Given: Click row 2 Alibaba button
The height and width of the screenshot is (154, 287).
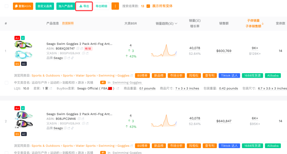Looking at the screenshot, I should pyautogui.click(x=273, y=146).
